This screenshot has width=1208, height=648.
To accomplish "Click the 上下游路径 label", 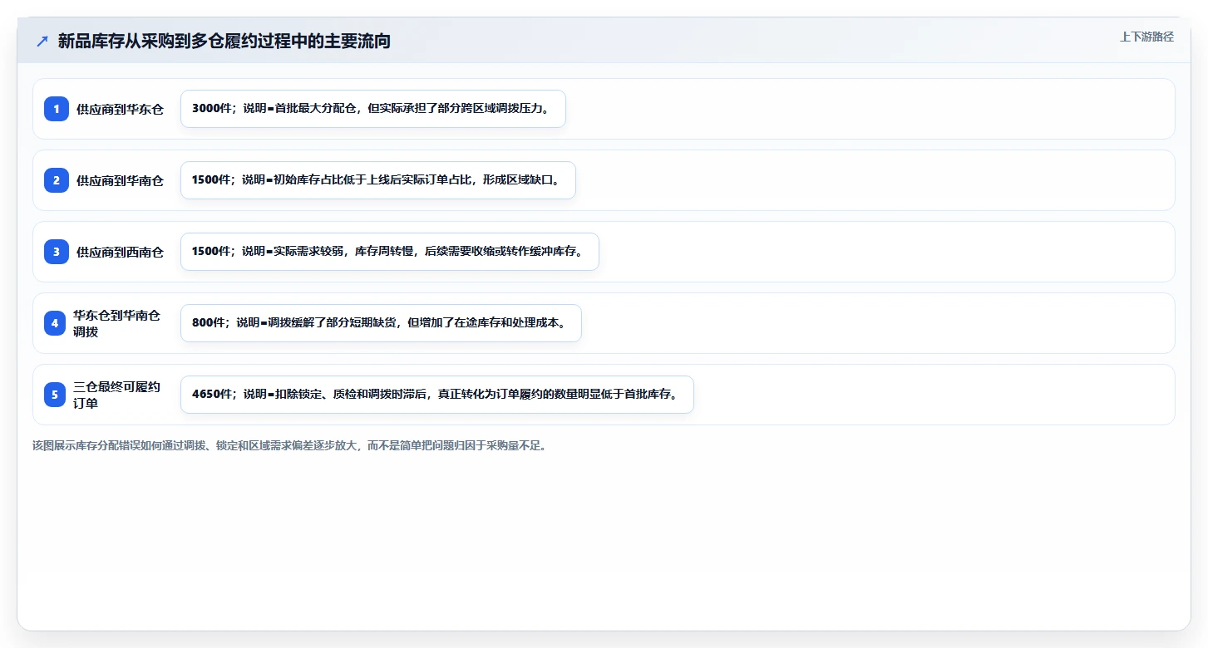I will coord(1146,37).
